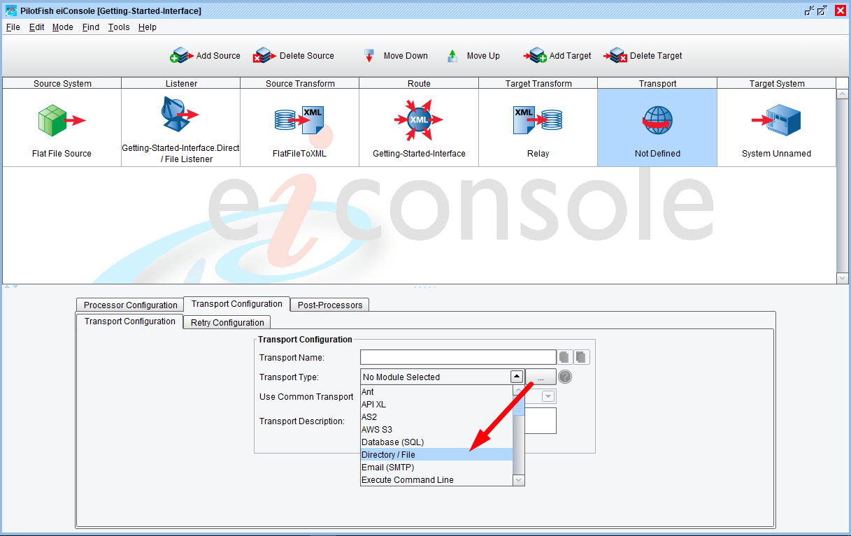The image size is (851, 536).
Task: Click the ellipsis browse button for Transport Type
Action: [541, 377]
